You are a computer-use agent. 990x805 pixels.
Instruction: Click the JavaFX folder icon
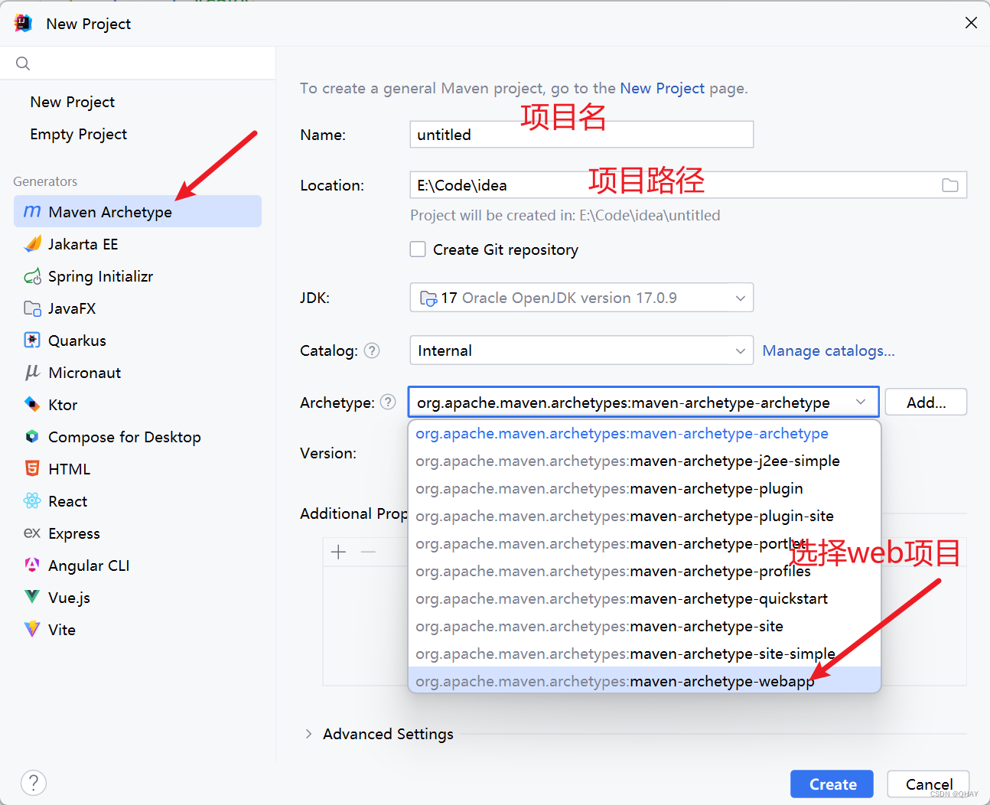click(x=32, y=308)
